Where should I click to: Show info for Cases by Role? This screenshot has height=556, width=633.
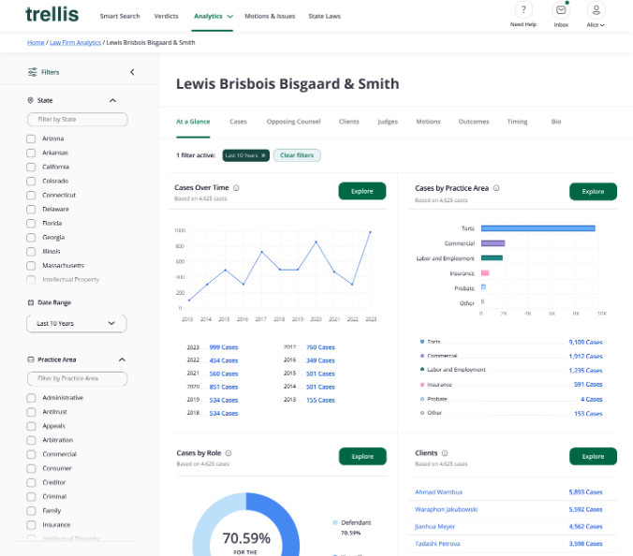click(x=228, y=453)
